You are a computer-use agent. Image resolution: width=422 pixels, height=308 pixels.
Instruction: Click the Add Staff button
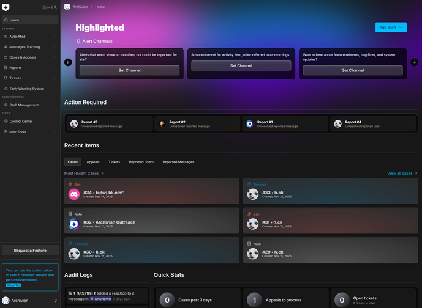391,28
